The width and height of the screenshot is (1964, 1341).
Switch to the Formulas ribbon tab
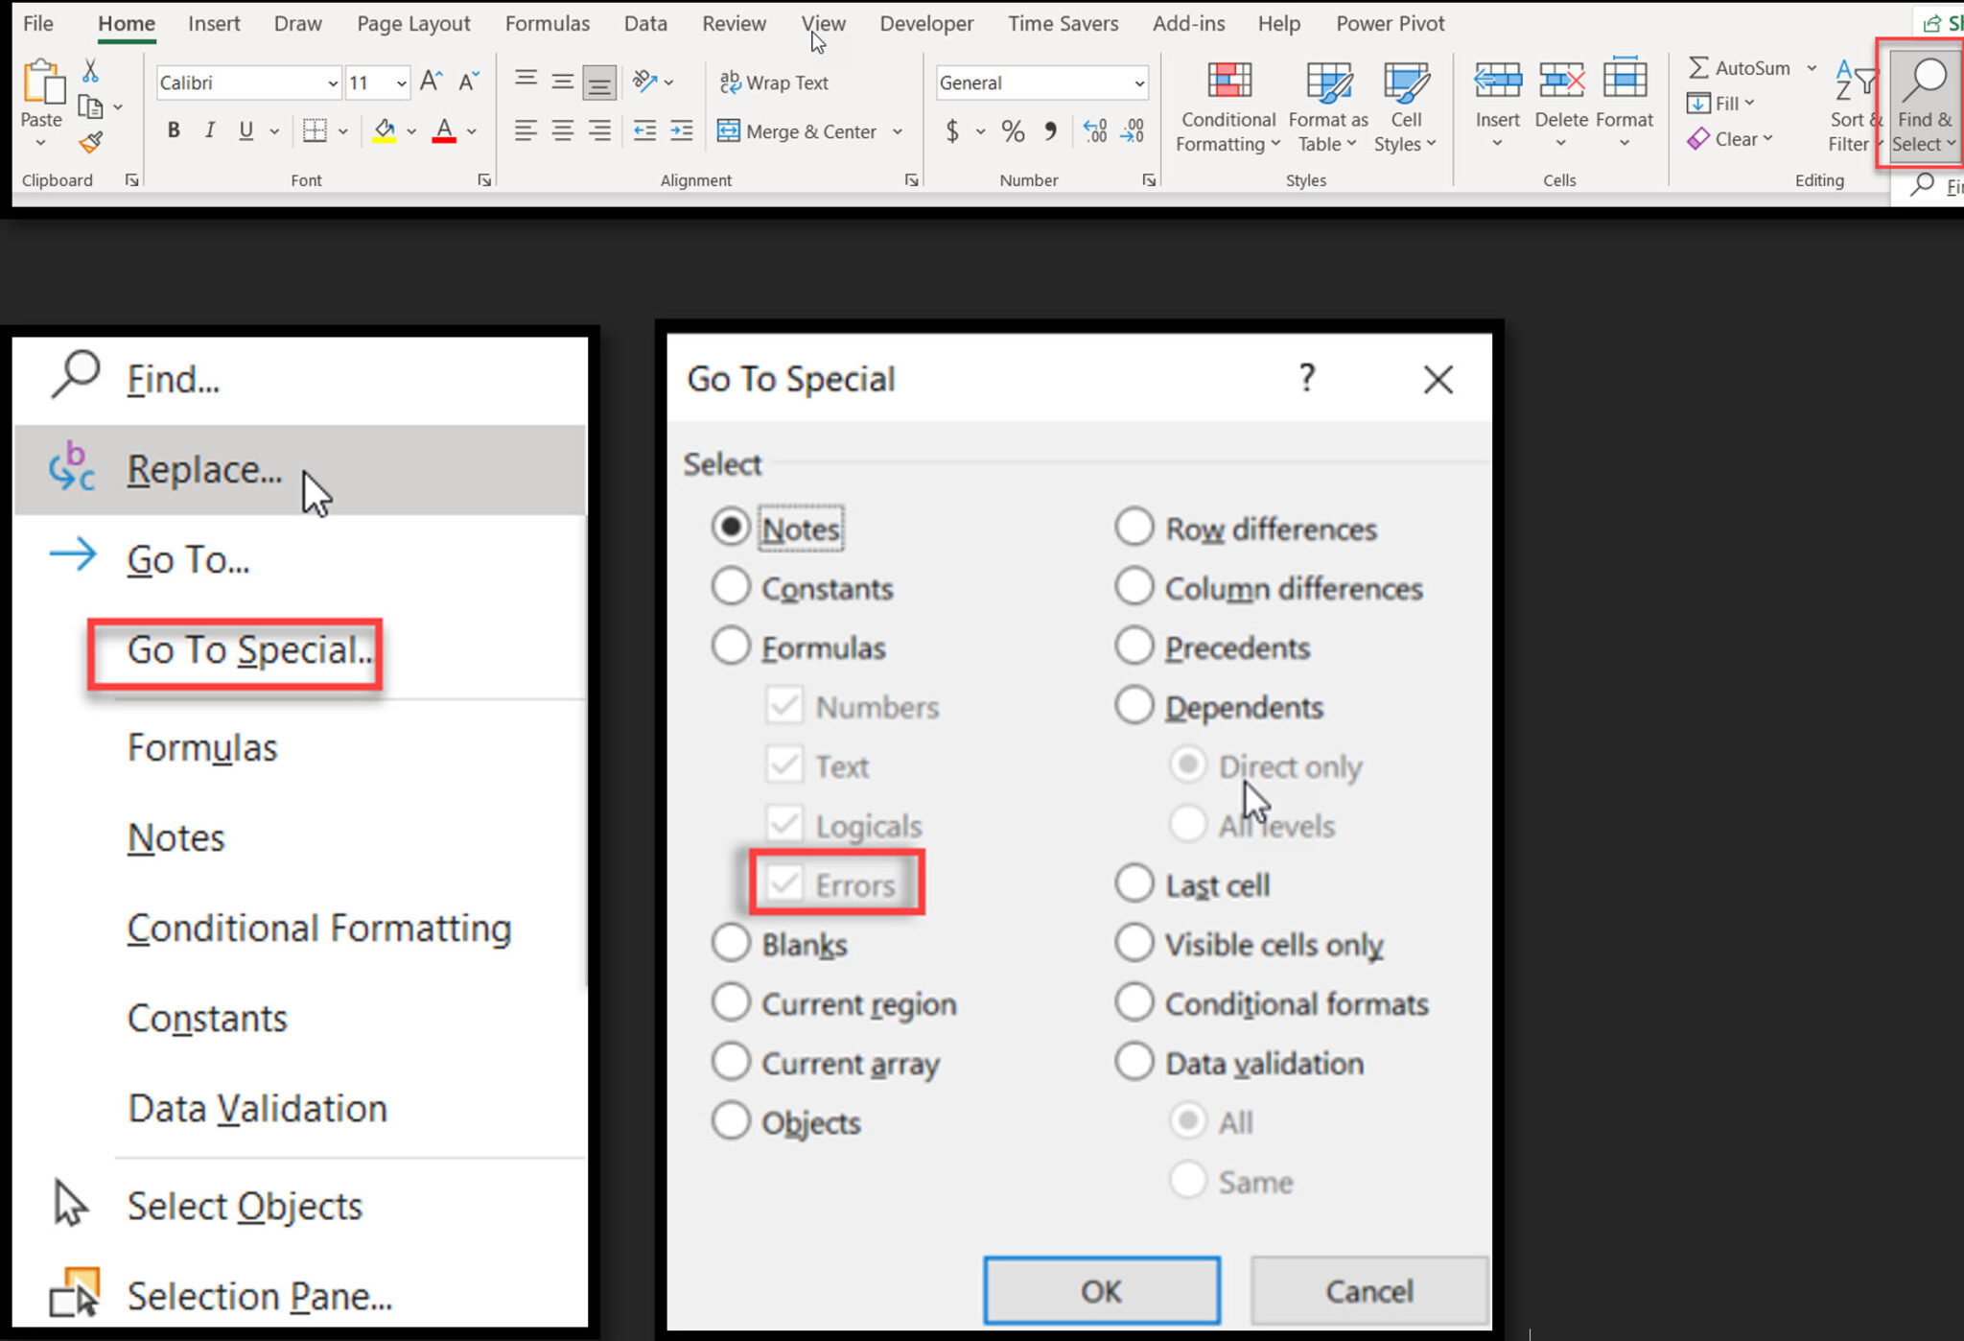coord(547,23)
